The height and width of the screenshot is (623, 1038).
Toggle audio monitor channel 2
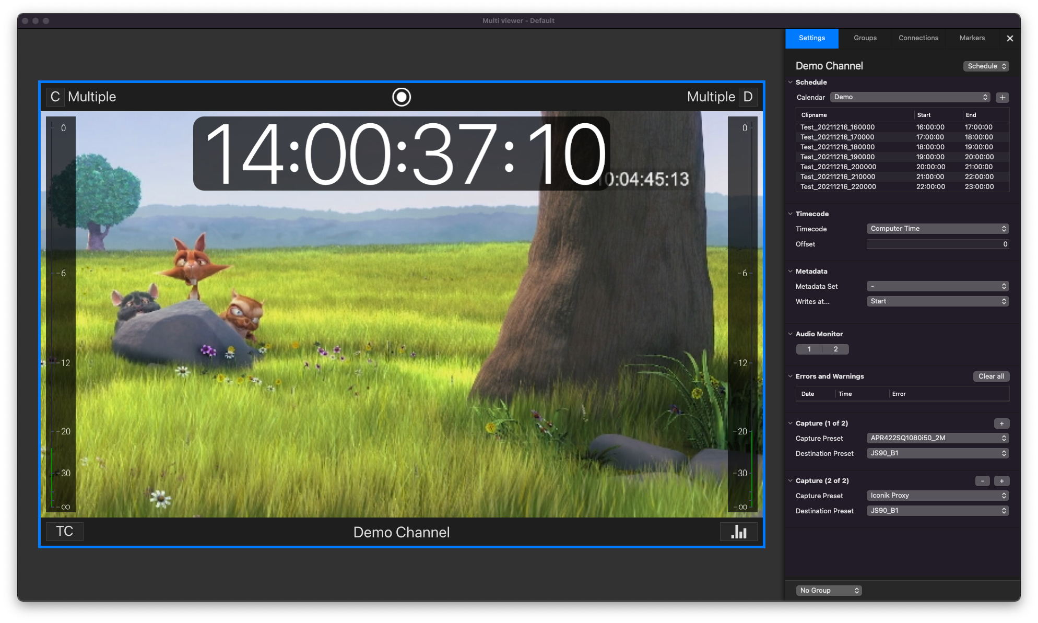pyautogui.click(x=835, y=349)
